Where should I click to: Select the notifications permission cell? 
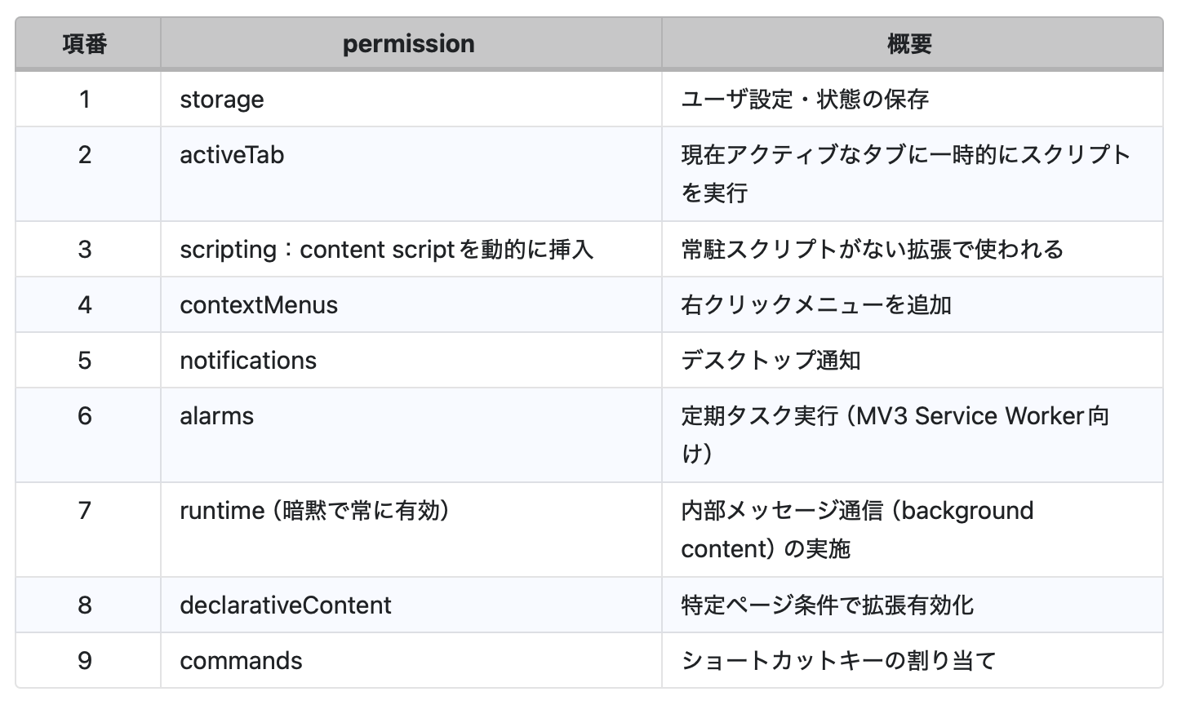point(248,361)
